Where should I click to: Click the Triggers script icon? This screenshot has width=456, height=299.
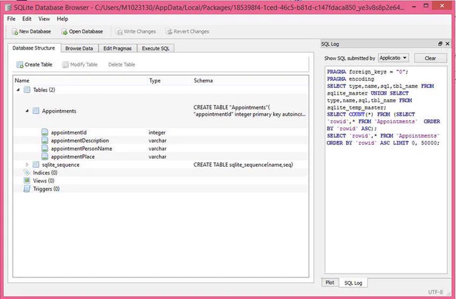coord(27,189)
